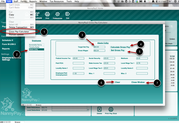Viewport: 179px width, 123px height.
Task: Click the Set Gross Pay button
Action: 118,50
